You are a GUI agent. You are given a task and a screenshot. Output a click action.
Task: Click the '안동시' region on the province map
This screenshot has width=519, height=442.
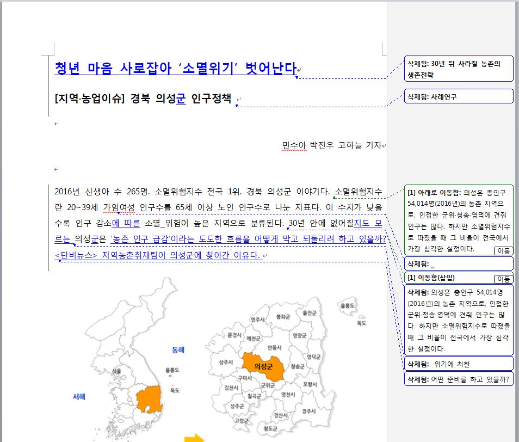pyautogui.click(x=274, y=347)
